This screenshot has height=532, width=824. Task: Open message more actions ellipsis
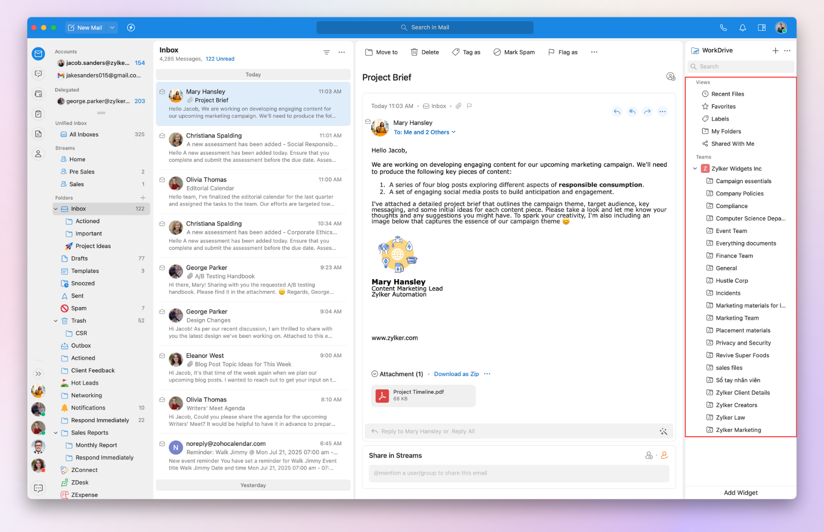point(662,111)
